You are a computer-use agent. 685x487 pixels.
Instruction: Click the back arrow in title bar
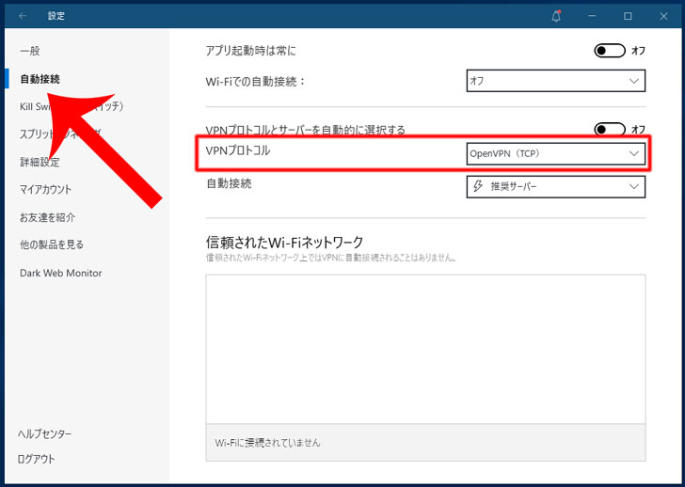(x=23, y=16)
